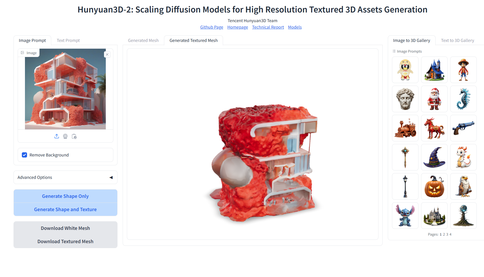Open the Generated Mesh tab
The height and width of the screenshot is (277, 484).
point(143,40)
